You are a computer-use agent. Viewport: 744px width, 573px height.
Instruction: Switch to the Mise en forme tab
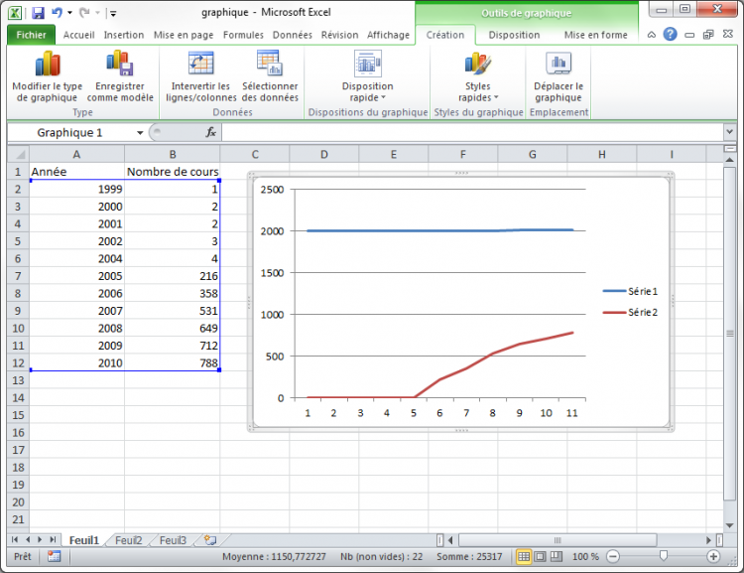point(595,35)
